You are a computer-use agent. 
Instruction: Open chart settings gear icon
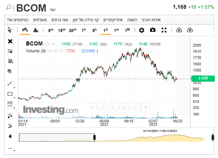click(x=142, y=30)
